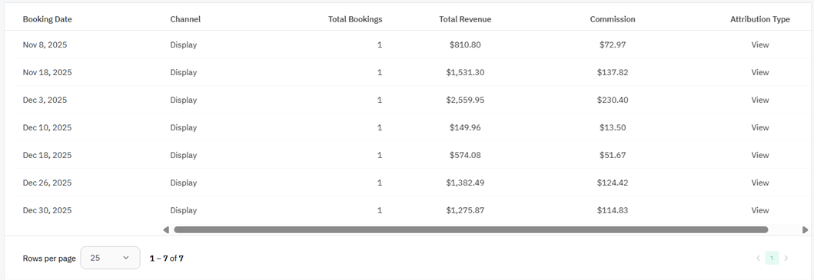Select the Dec 18, 2025 date cell

click(x=47, y=155)
